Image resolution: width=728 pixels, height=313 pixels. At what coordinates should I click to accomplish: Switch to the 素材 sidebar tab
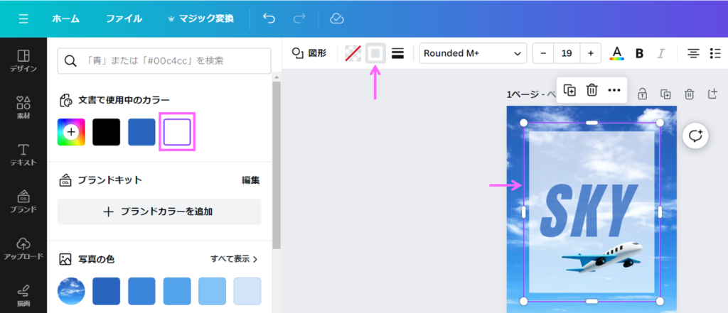click(23, 107)
